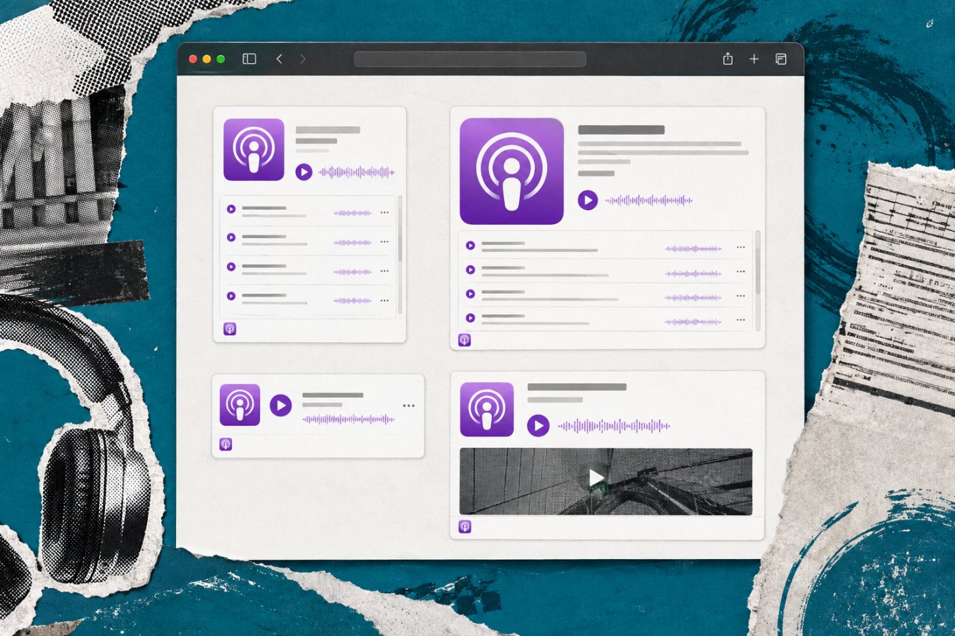Play the largest podcast card's main episode

tap(588, 200)
